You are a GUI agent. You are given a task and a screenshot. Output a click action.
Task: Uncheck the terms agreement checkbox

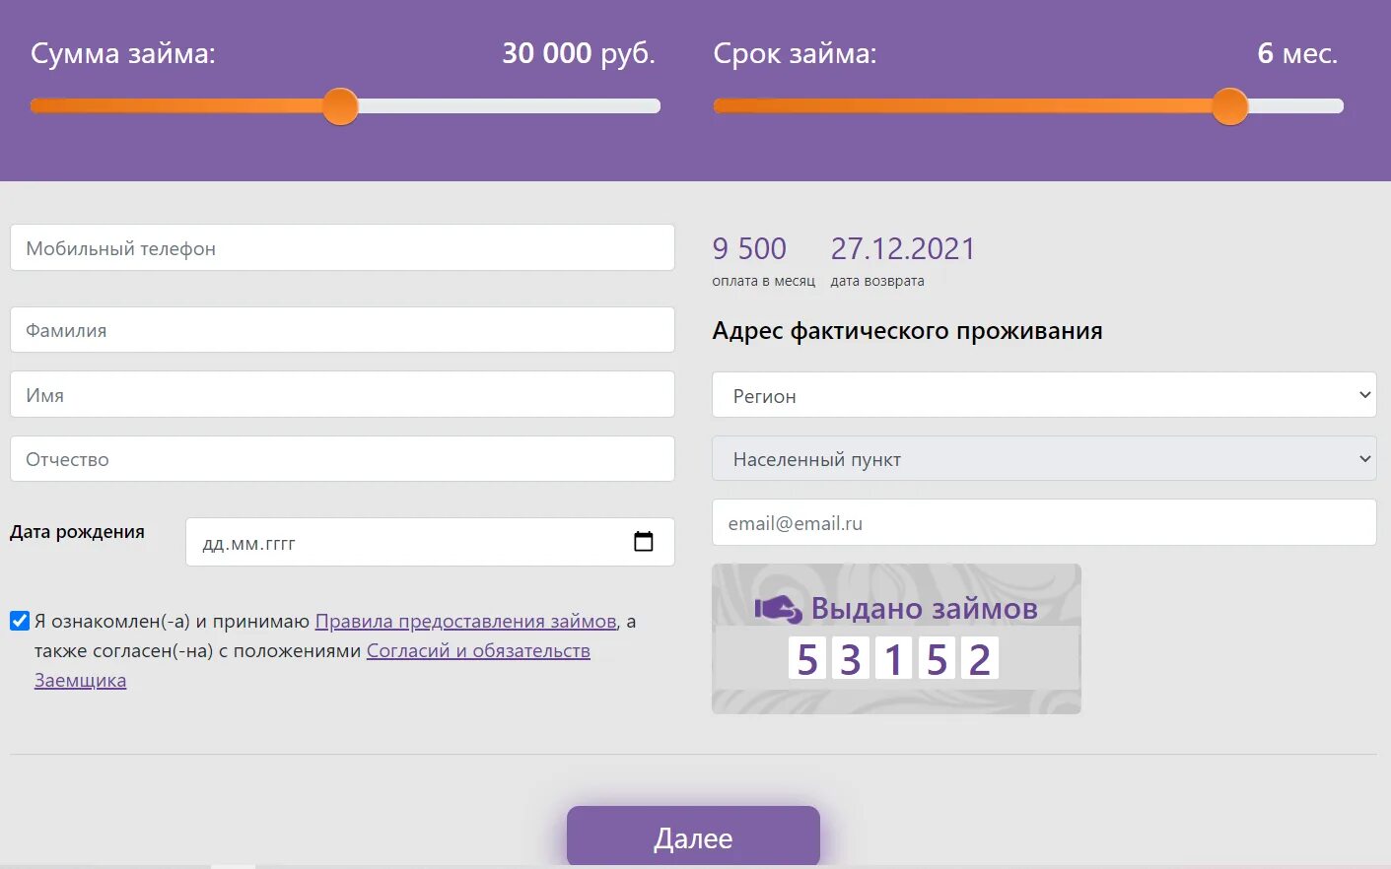tap(20, 621)
